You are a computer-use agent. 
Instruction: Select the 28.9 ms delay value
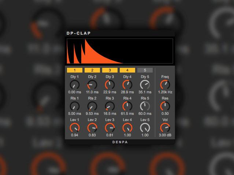pyautogui.click(x=127, y=92)
